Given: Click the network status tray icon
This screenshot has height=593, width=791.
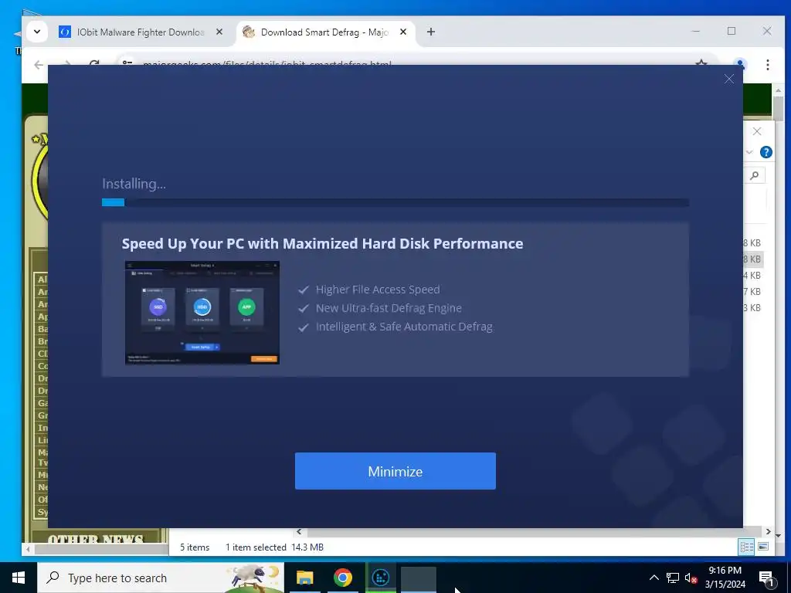Looking at the screenshot, I should [x=673, y=578].
